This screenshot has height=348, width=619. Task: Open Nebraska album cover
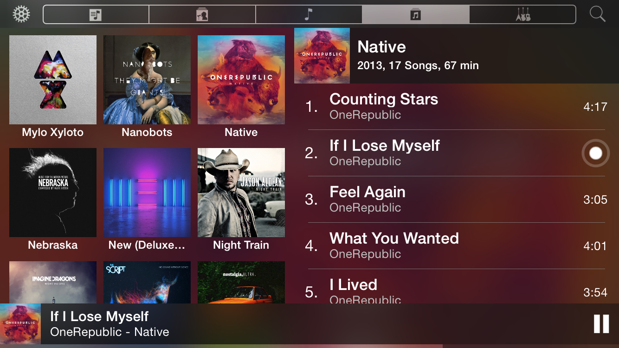(53, 193)
